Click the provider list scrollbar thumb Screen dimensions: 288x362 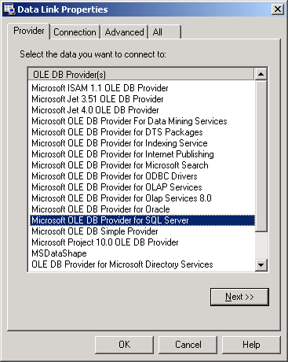coord(261,156)
